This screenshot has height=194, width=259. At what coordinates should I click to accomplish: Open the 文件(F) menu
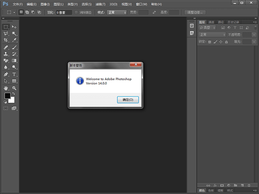click(x=18, y=4)
